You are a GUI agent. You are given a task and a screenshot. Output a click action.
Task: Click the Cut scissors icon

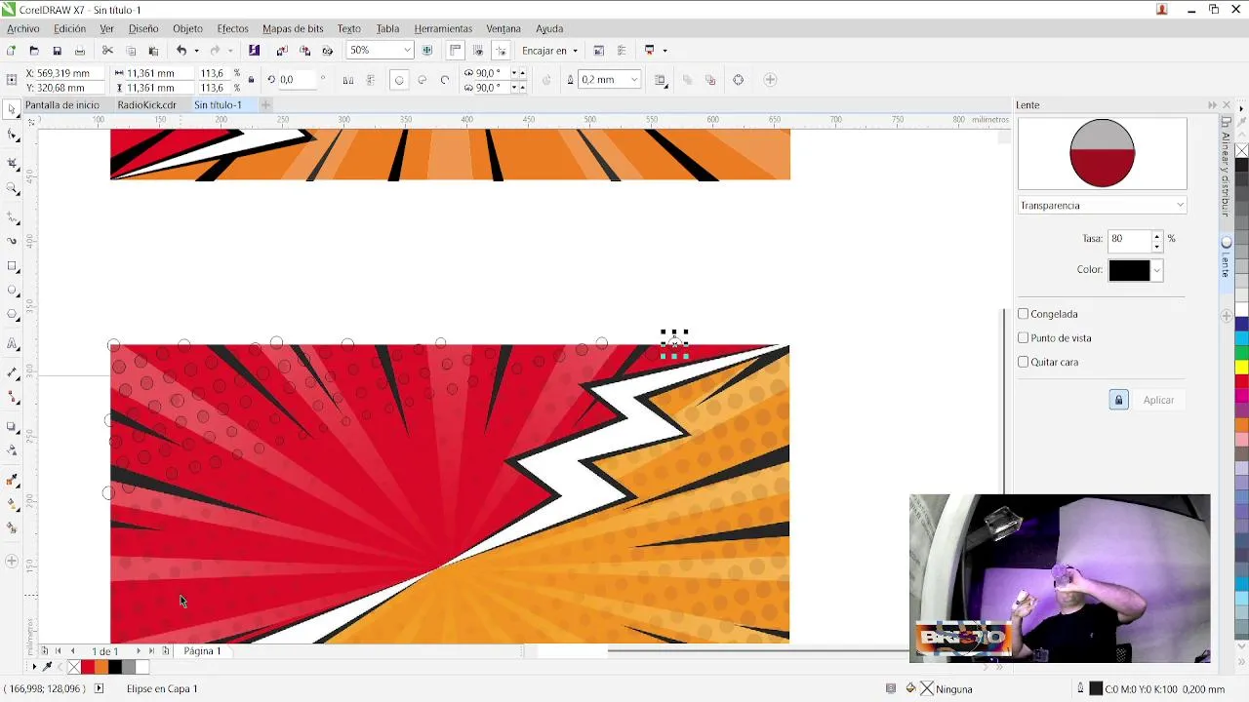[x=107, y=51]
